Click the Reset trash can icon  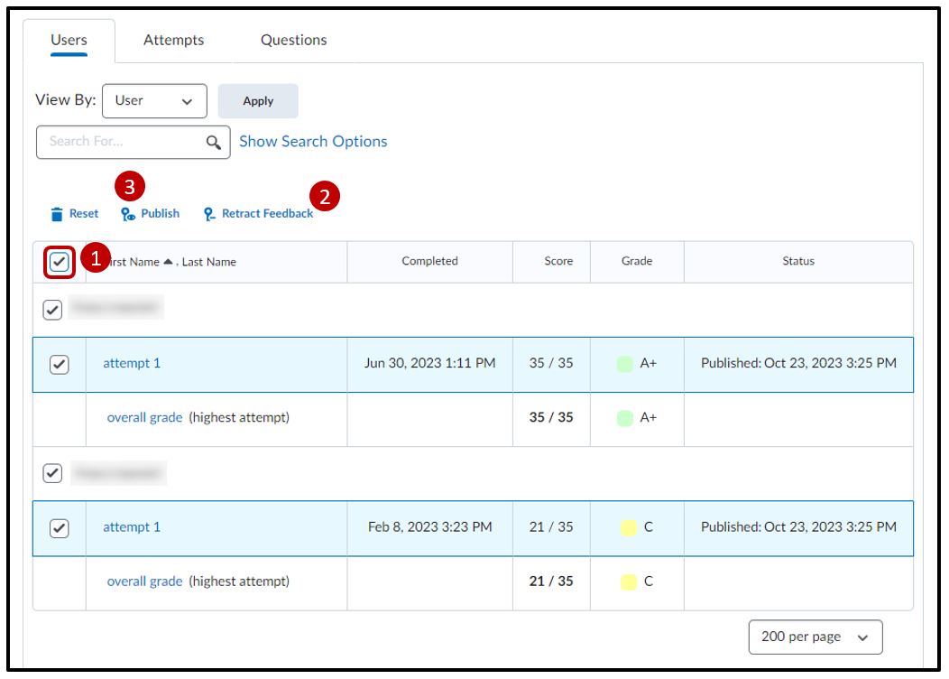[58, 214]
